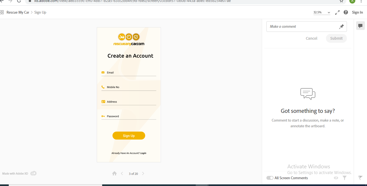Screen dimensions: 367x186
Task: Toggle the comments panel speech bubble icon
Action: (x=360, y=26)
